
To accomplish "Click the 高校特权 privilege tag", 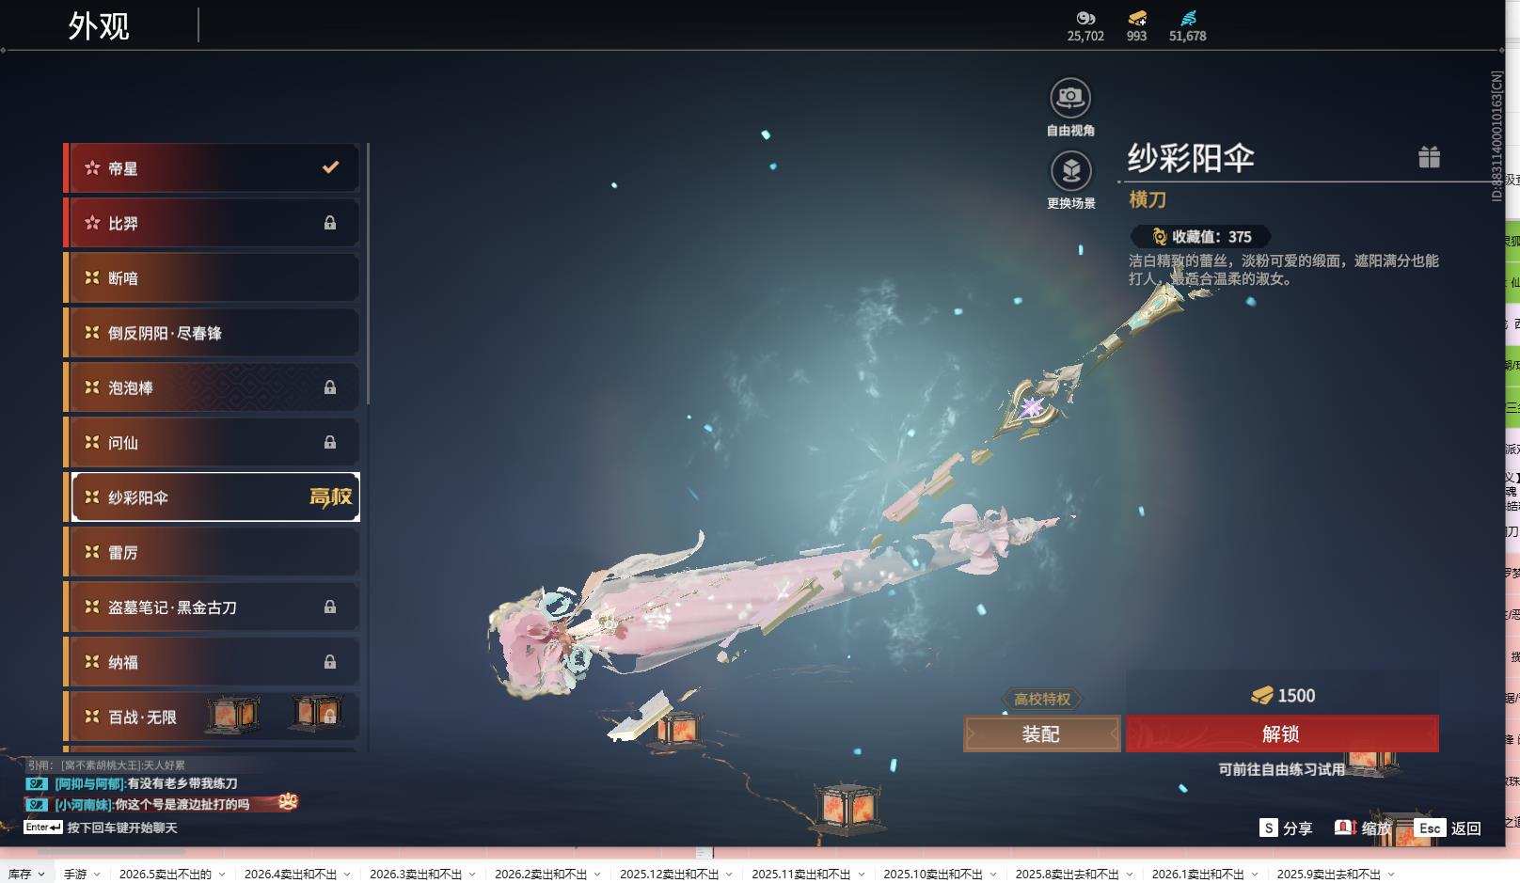I will pyautogui.click(x=1042, y=699).
